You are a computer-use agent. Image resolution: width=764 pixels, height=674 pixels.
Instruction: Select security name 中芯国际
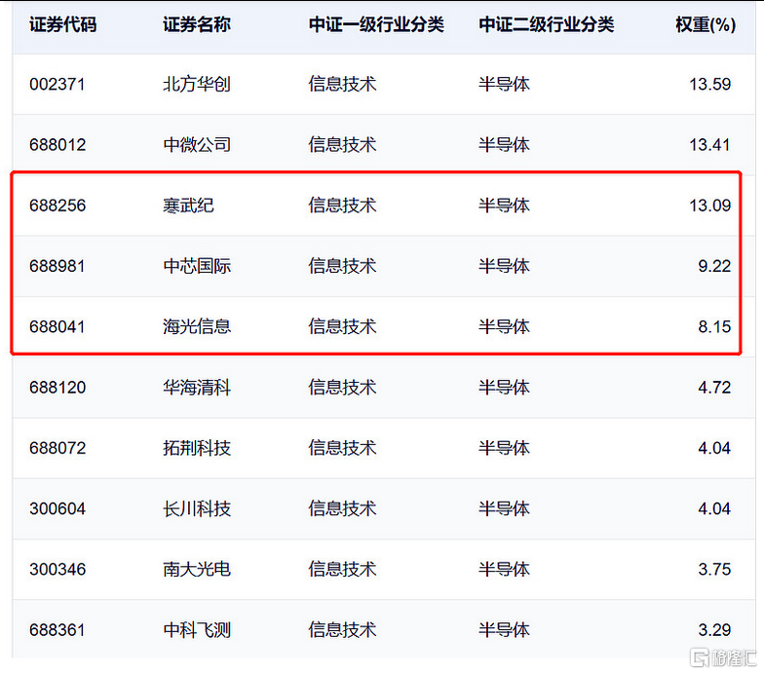(197, 266)
